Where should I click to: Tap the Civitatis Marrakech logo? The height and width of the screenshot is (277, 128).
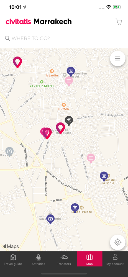[39, 22]
